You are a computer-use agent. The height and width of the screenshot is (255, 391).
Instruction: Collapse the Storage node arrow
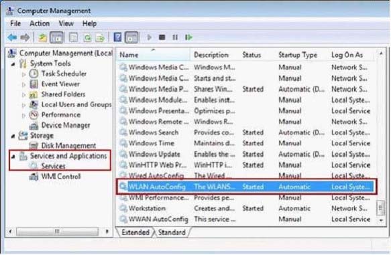[13, 136]
